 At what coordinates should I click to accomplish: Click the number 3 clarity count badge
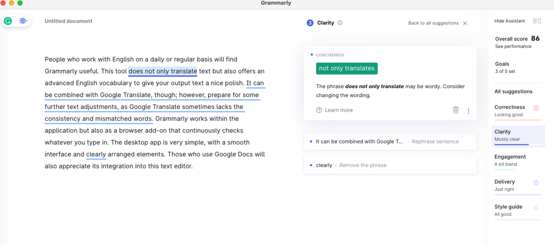pos(310,23)
